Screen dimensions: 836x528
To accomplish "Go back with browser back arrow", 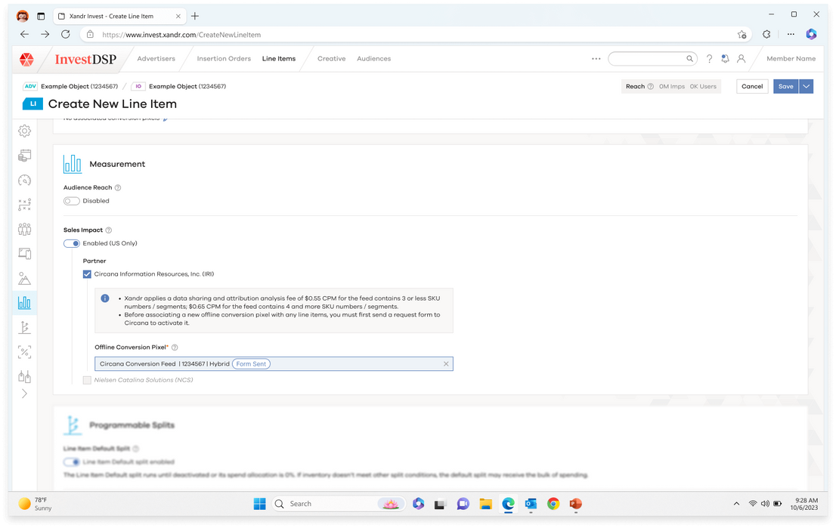I will 24,34.
